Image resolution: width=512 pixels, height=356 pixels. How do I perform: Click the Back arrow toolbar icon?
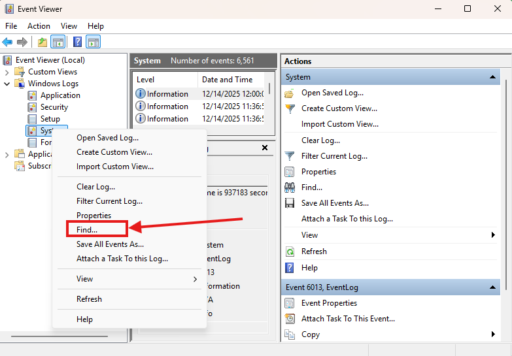click(x=7, y=42)
